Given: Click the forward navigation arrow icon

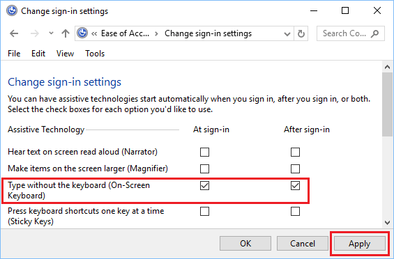Looking at the screenshot, I should tap(35, 33).
